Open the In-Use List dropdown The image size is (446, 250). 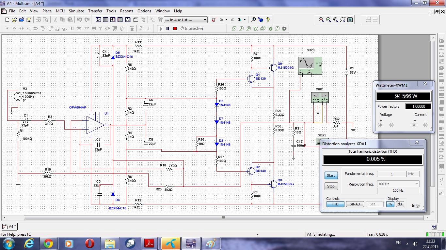tap(186, 20)
